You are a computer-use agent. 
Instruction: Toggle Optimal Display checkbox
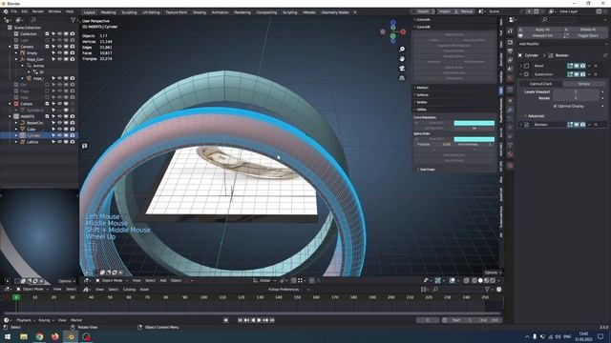click(555, 106)
